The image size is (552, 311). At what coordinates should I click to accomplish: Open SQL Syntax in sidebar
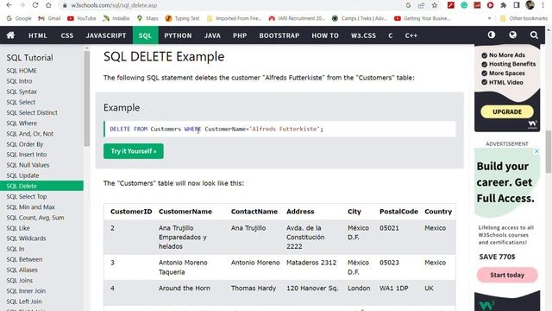point(22,92)
